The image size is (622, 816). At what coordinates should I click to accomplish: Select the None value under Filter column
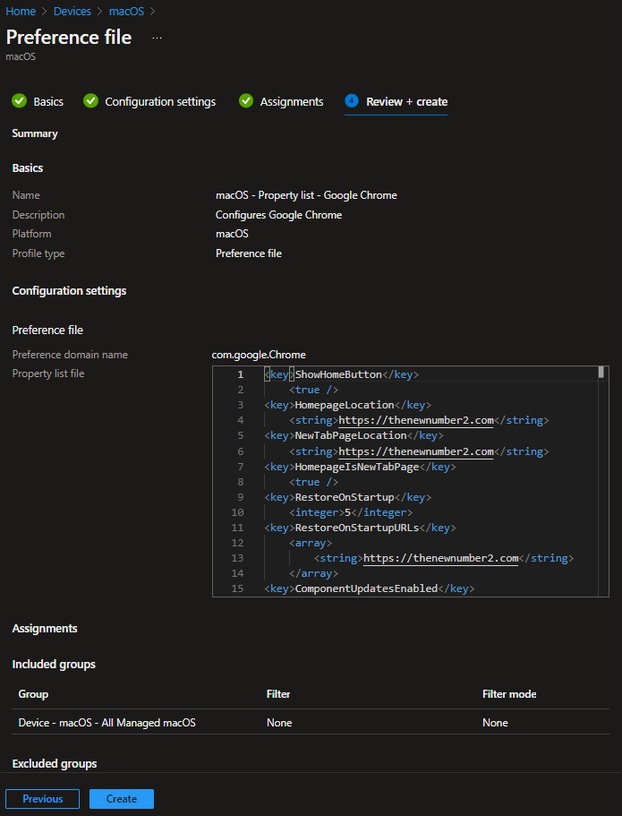[279, 723]
